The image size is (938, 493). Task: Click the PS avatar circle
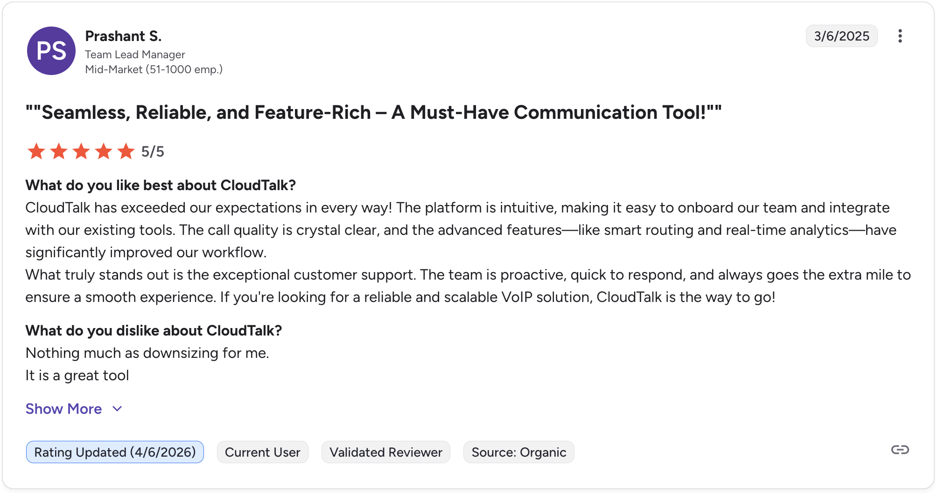51,51
